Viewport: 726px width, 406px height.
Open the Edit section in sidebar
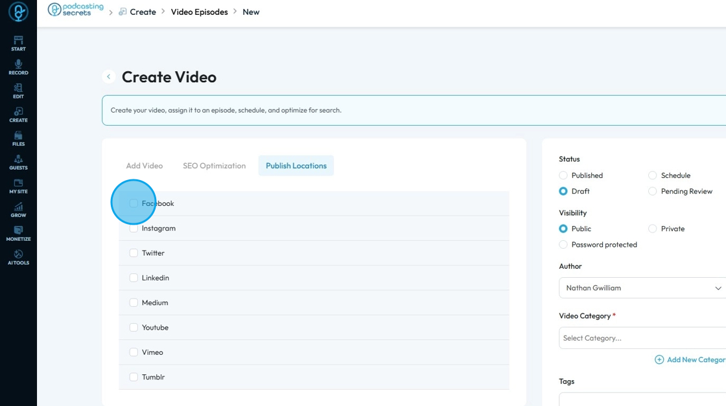tap(19, 91)
